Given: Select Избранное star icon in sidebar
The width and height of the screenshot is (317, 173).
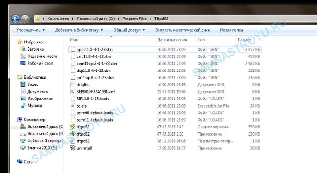Looking at the screenshot, I should pyautogui.click(x=19, y=42).
